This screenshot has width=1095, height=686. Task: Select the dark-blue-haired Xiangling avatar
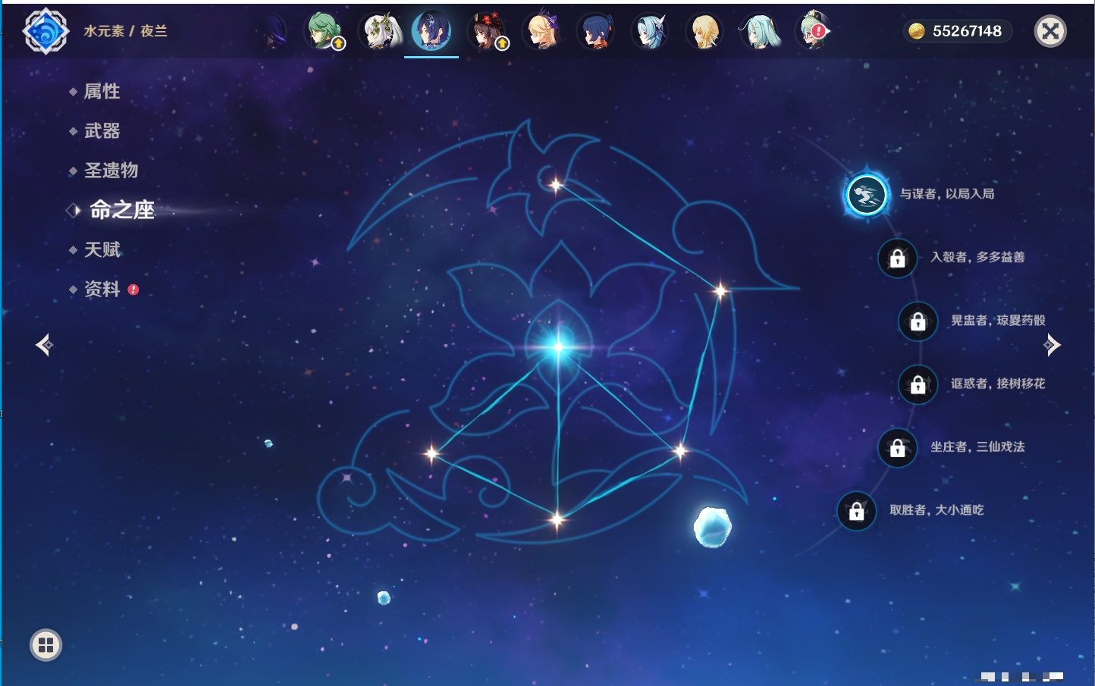tap(596, 32)
